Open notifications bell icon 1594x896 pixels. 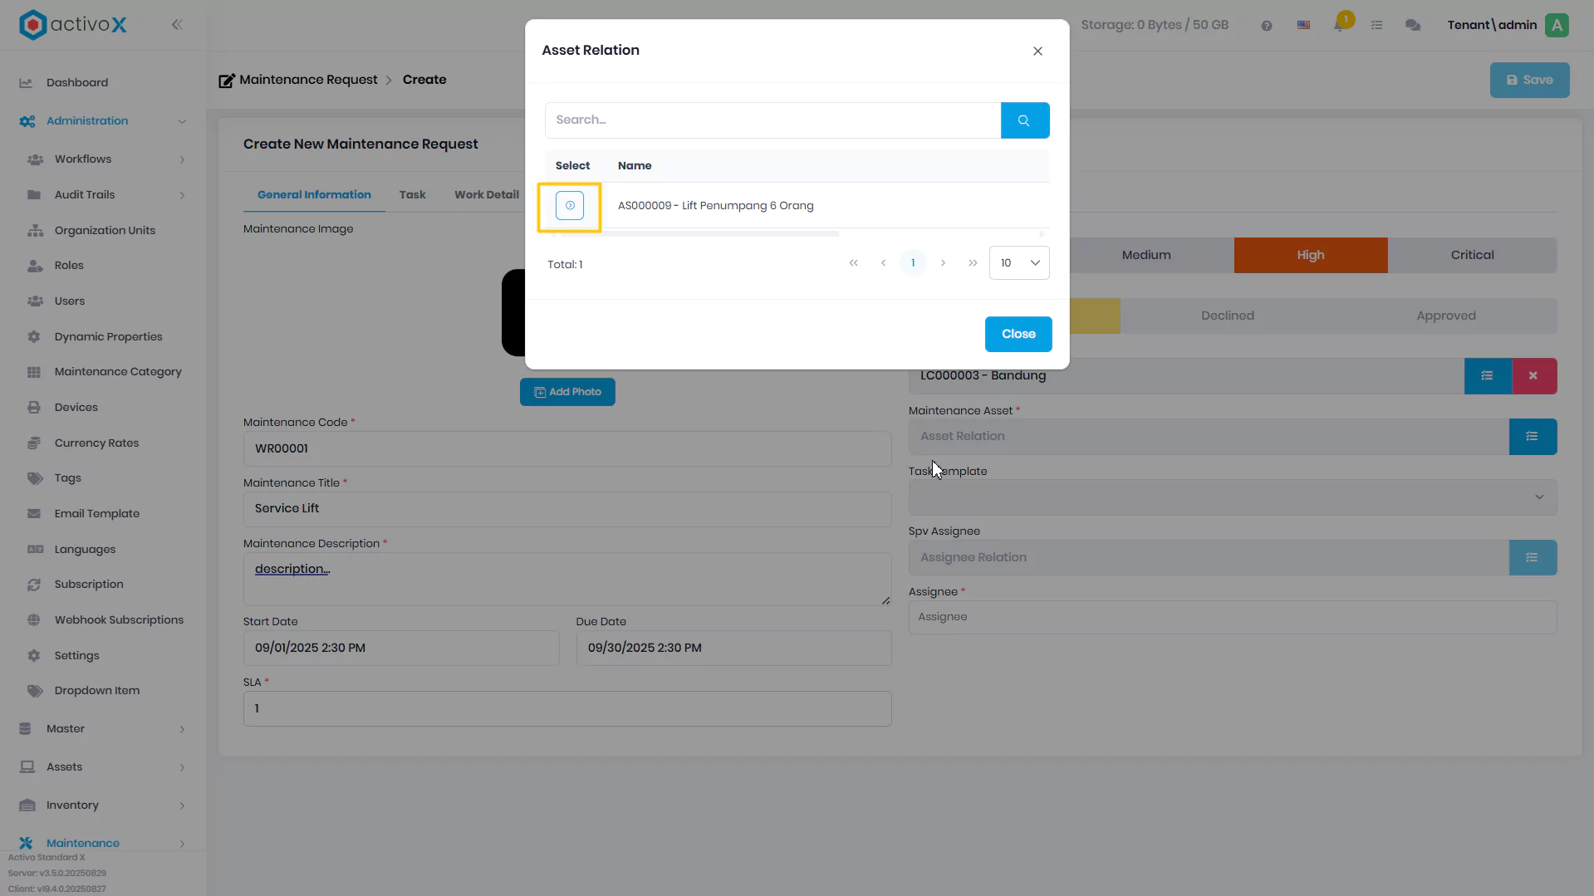pos(1340,24)
